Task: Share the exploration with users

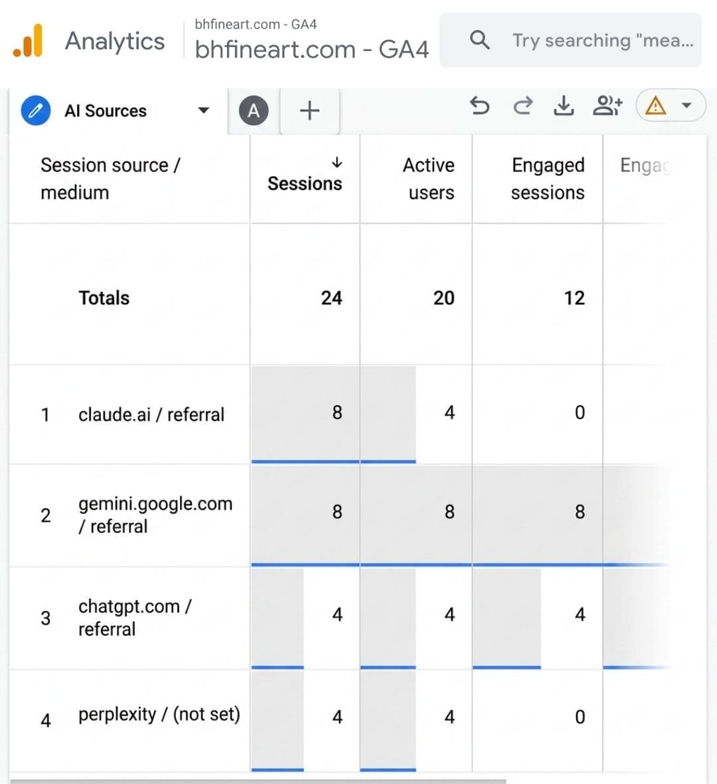Action: point(607,106)
